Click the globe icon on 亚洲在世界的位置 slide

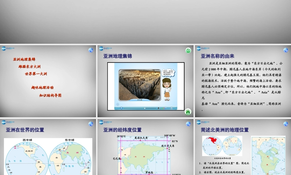[x=91, y=124]
